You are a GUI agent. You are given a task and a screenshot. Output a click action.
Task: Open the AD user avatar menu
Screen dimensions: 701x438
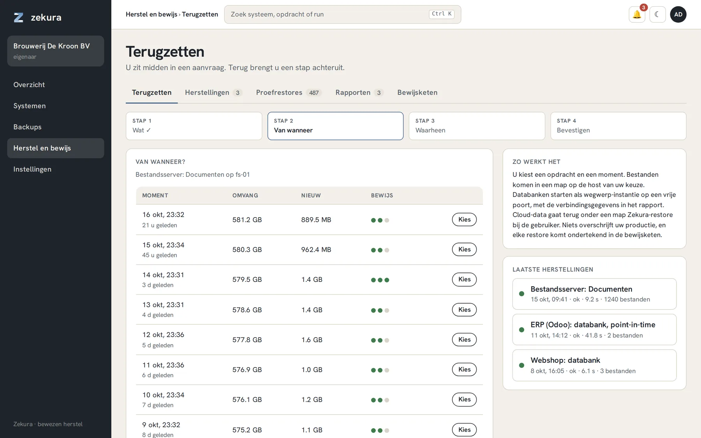[x=678, y=14]
